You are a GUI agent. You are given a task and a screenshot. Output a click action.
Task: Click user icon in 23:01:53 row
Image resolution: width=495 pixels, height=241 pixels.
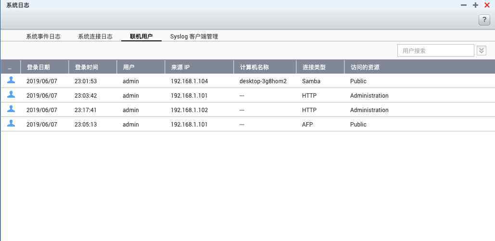click(11, 80)
